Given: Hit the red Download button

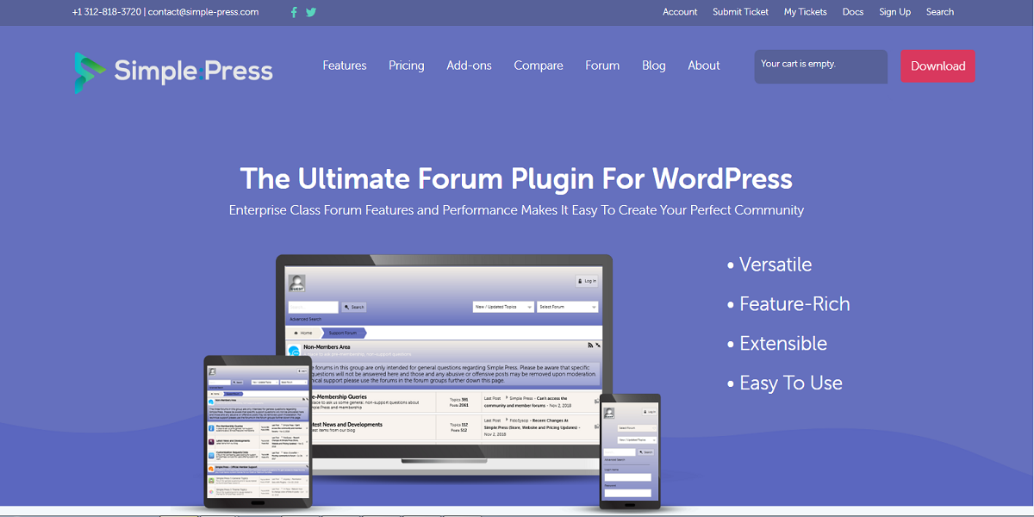Looking at the screenshot, I should tap(937, 66).
